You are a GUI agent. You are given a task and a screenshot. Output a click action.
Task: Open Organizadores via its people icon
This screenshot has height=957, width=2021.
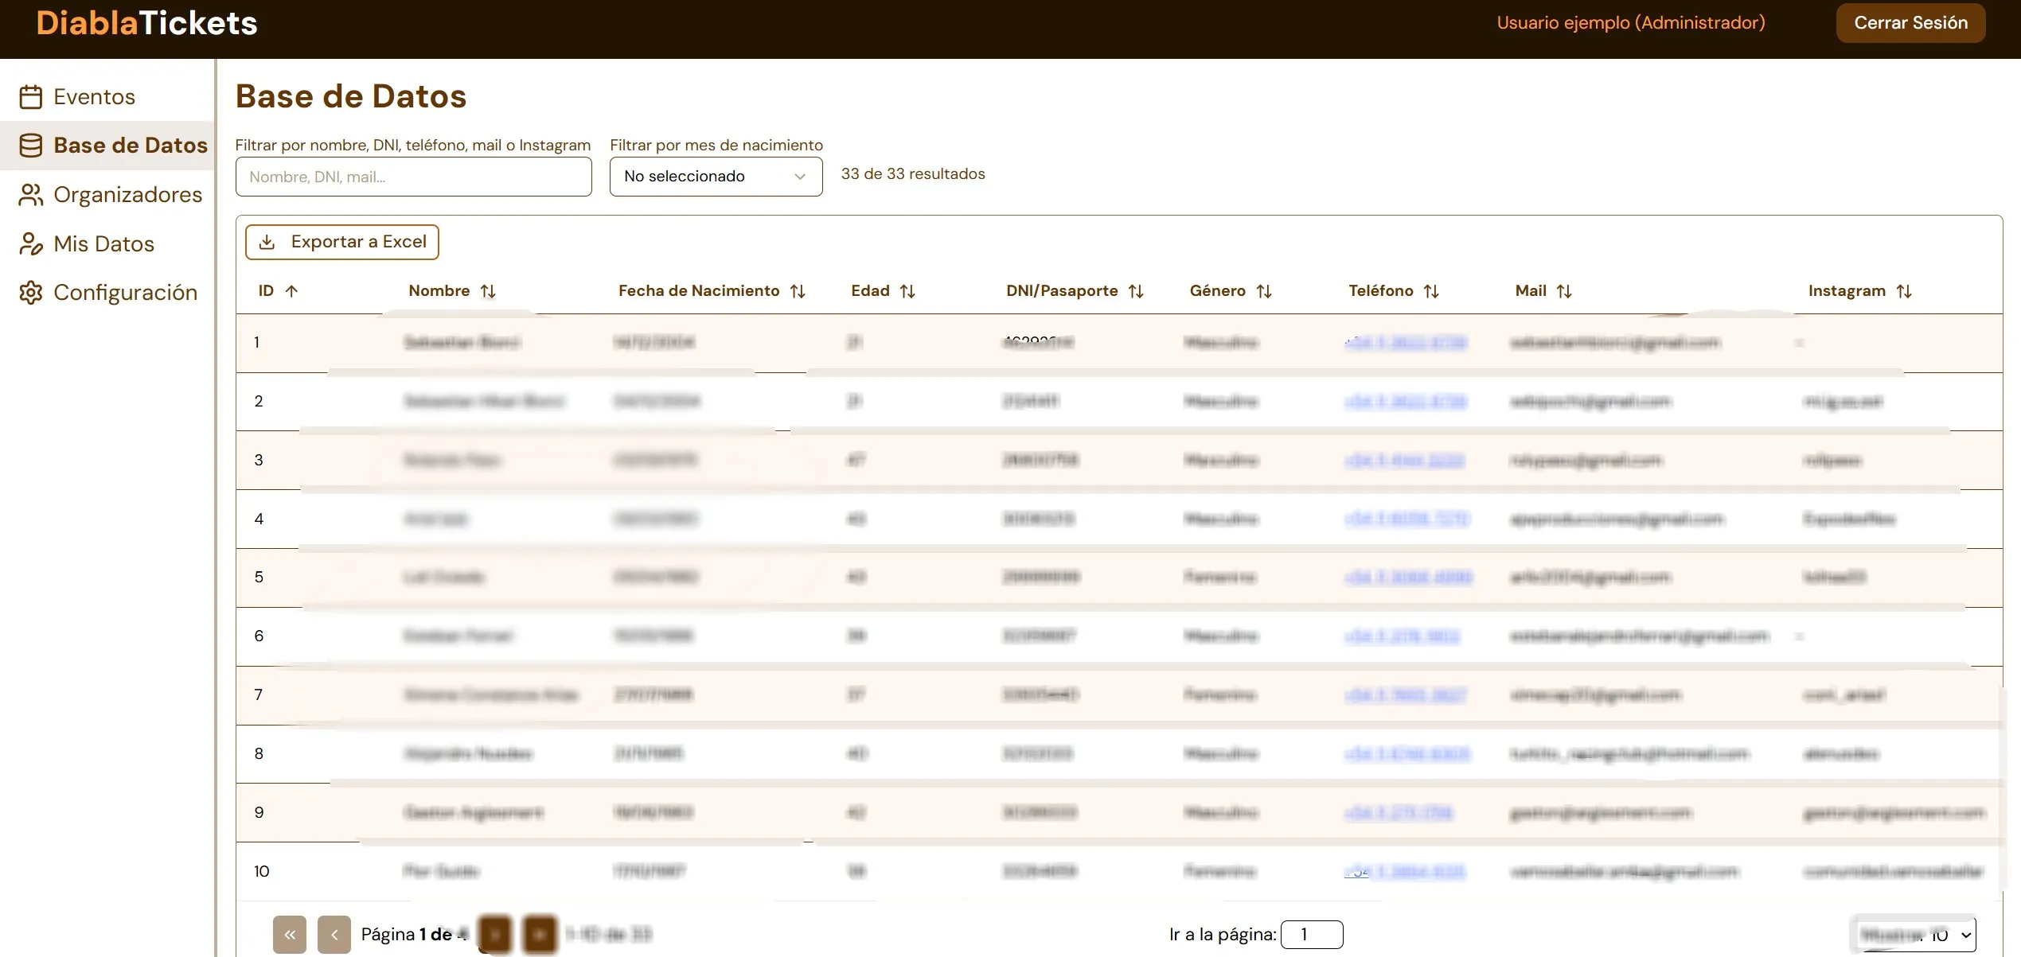[x=31, y=194]
